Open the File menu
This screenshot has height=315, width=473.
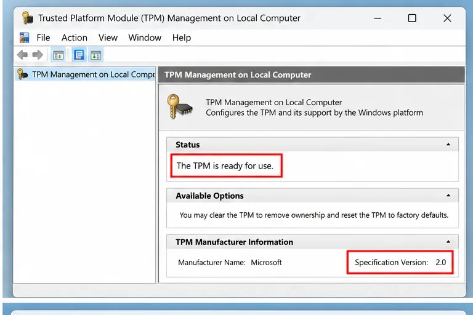(x=43, y=38)
